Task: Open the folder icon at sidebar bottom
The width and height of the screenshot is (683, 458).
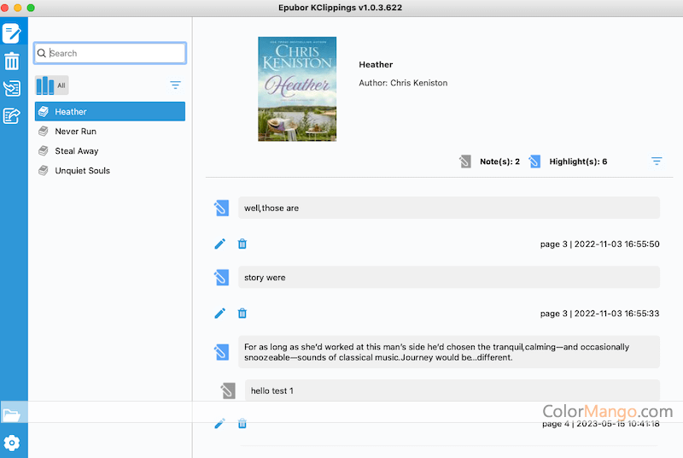Action: (12, 415)
